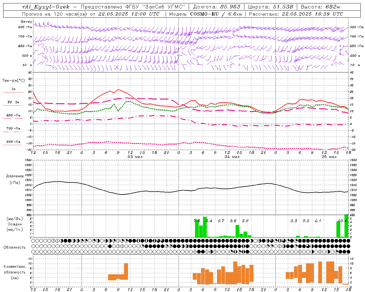The width and height of the screenshot is (365, 292).
Task: Click the (мм/3ч.) units label
Action: click(x=15, y=219)
